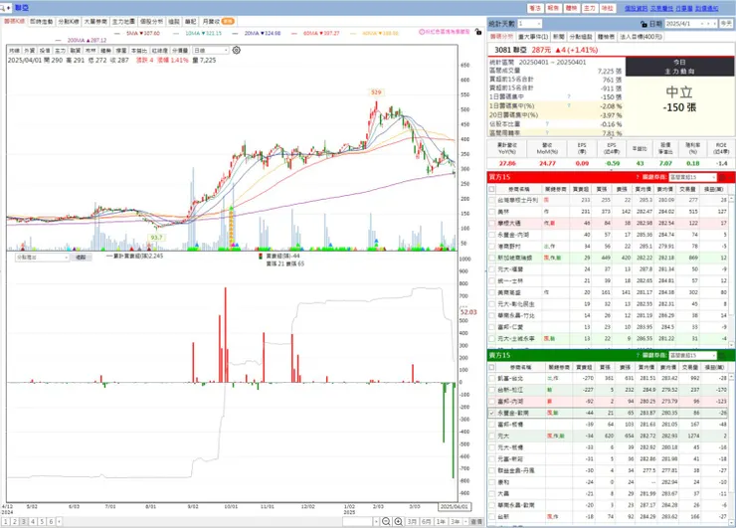Toggle the 融資 chart overlay button

pos(76,51)
